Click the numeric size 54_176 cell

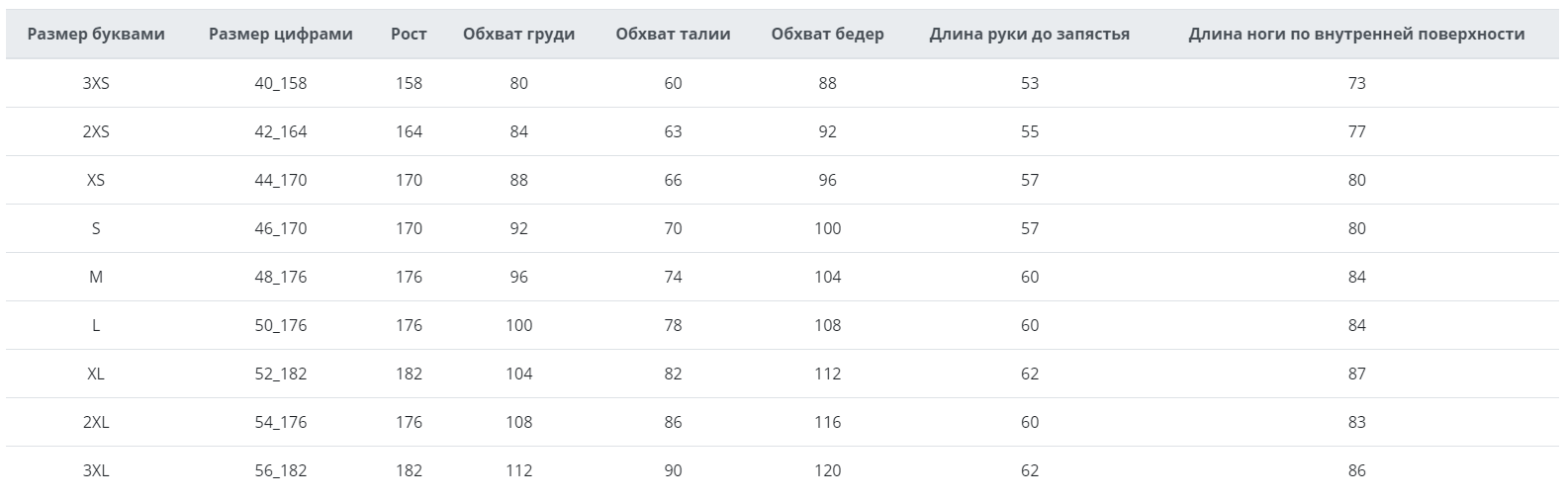coord(280,422)
